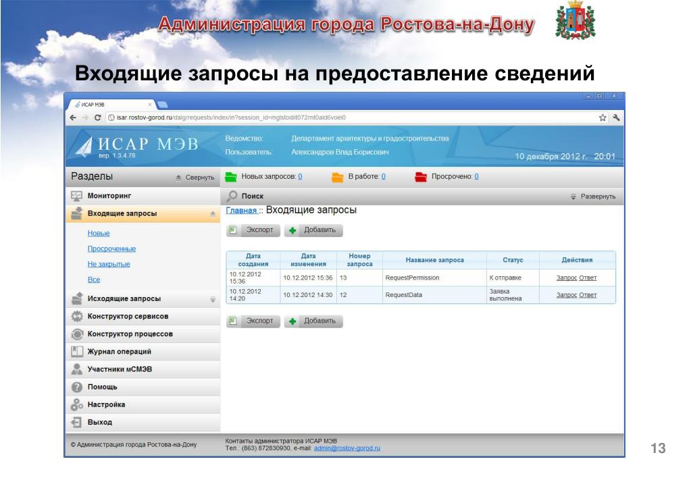691x478 pixels.
Task: Click the search magnifier icon
Action: [232, 196]
